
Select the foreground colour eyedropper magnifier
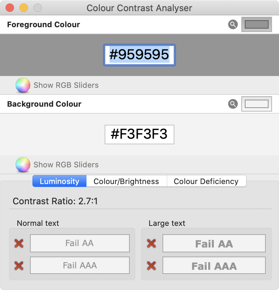[x=232, y=25]
